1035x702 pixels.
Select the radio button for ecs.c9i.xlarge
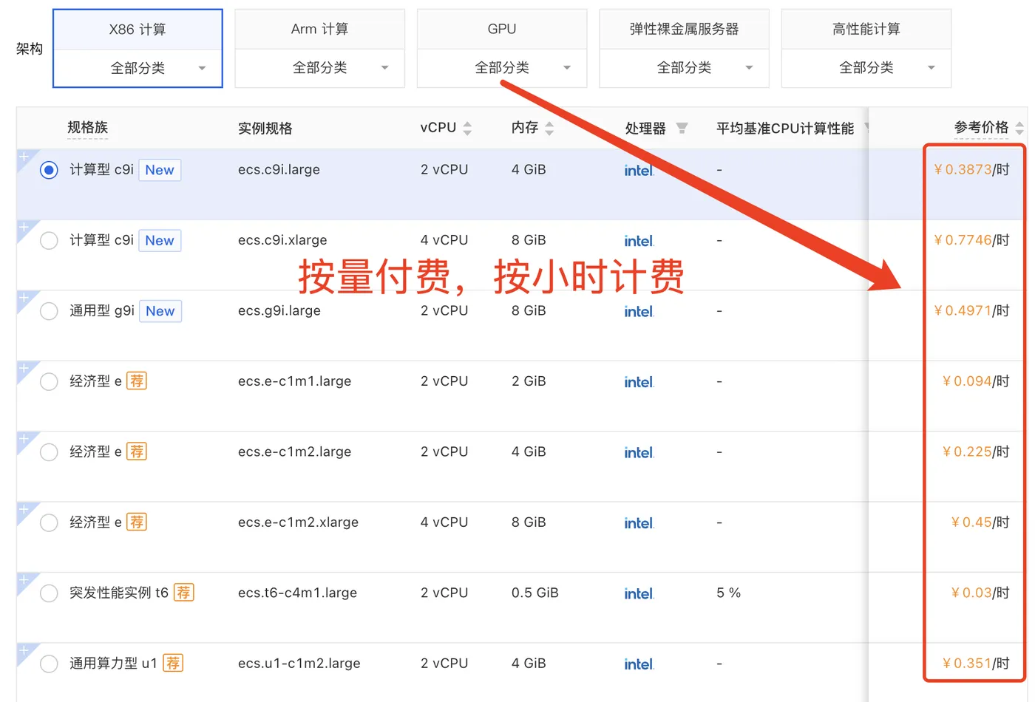pos(49,241)
